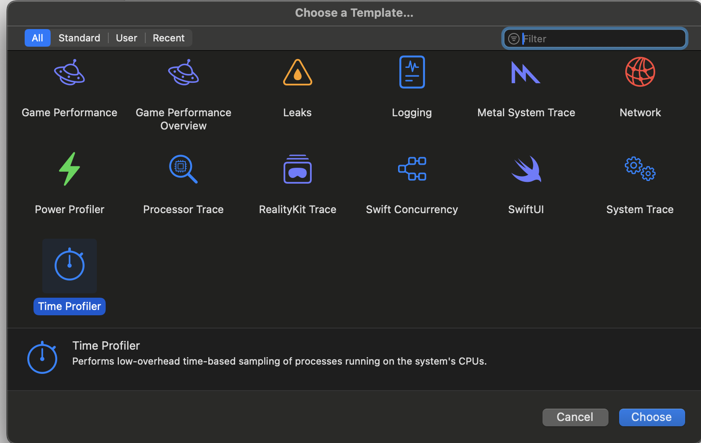Click the SwiftUI label
701x443 pixels.
pyautogui.click(x=526, y=210)
